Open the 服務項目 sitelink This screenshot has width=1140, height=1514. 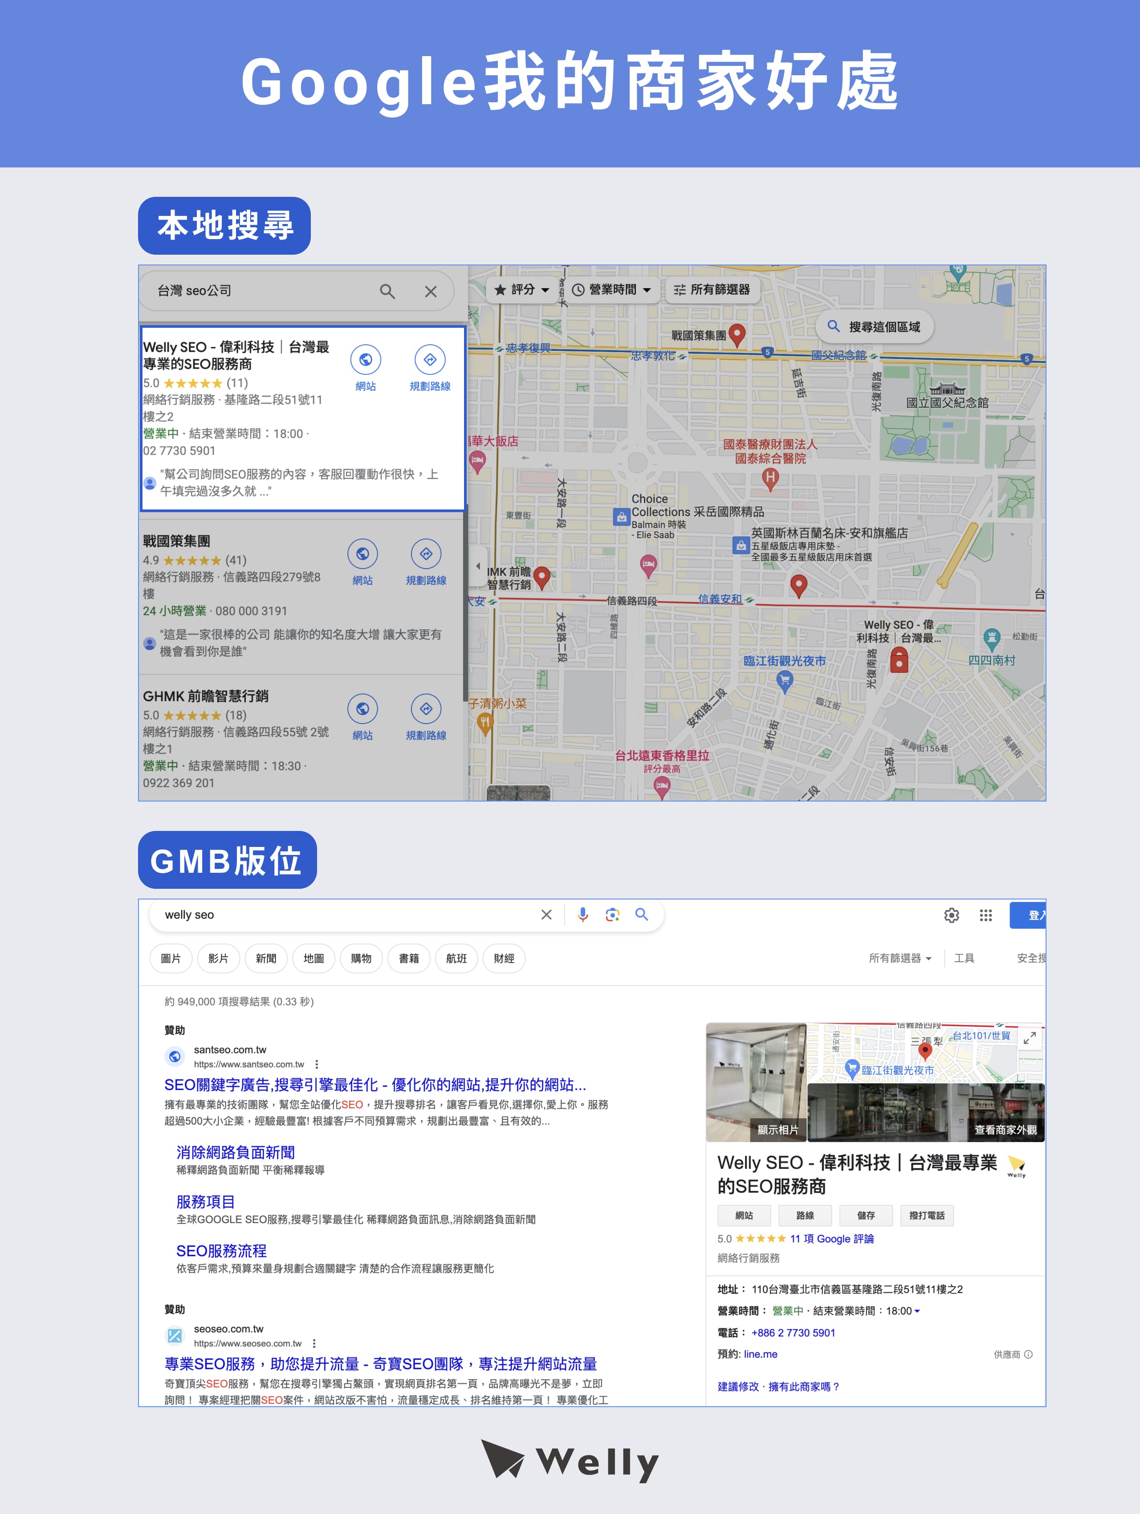click(205, 1202)
